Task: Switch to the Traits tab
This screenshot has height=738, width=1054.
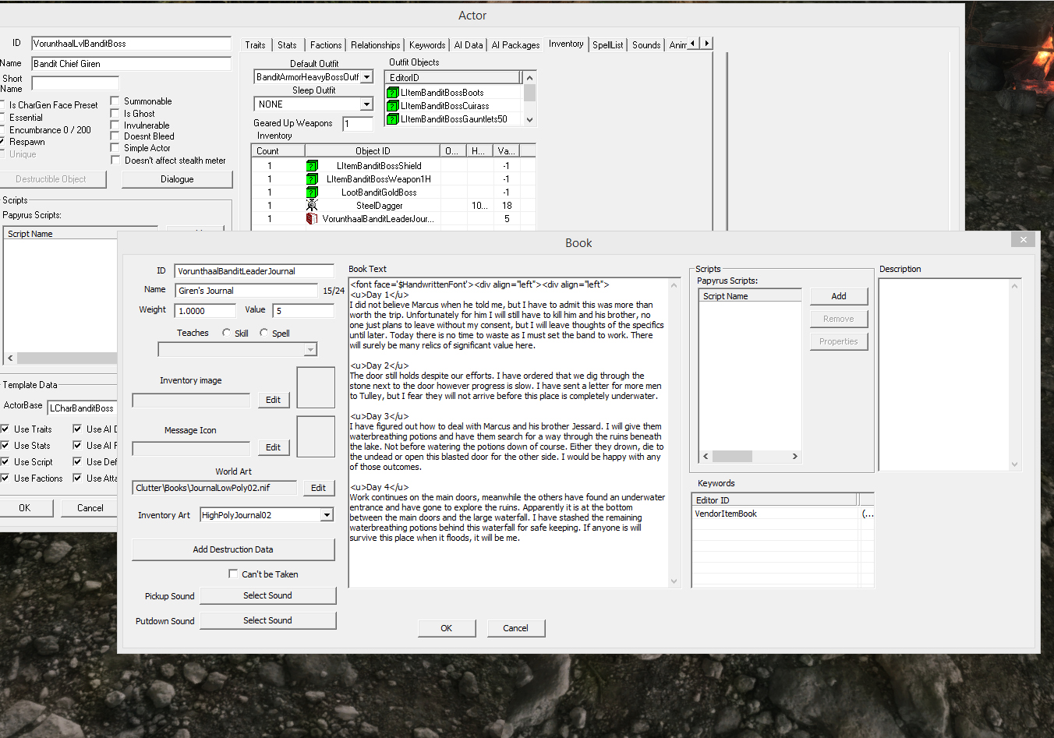Action: point(255,45)
